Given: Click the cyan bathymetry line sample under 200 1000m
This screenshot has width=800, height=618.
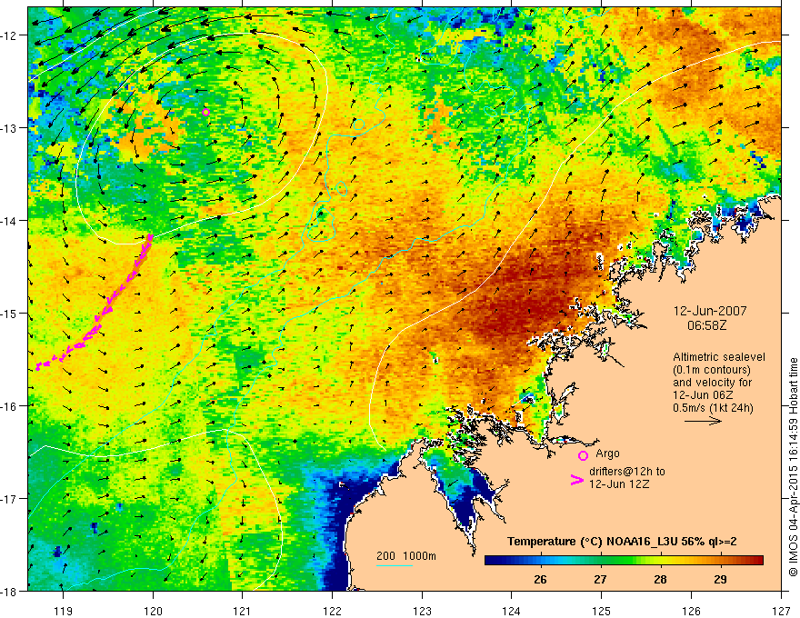Looking at the screenshot, I should [395, 565].
